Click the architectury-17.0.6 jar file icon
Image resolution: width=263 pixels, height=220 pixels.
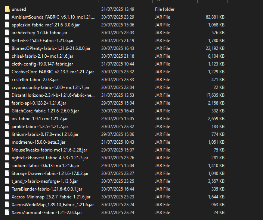pyautogui.click(x=7, y=33)
